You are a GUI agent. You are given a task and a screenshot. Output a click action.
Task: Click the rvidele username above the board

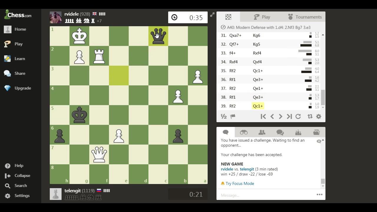72,14
